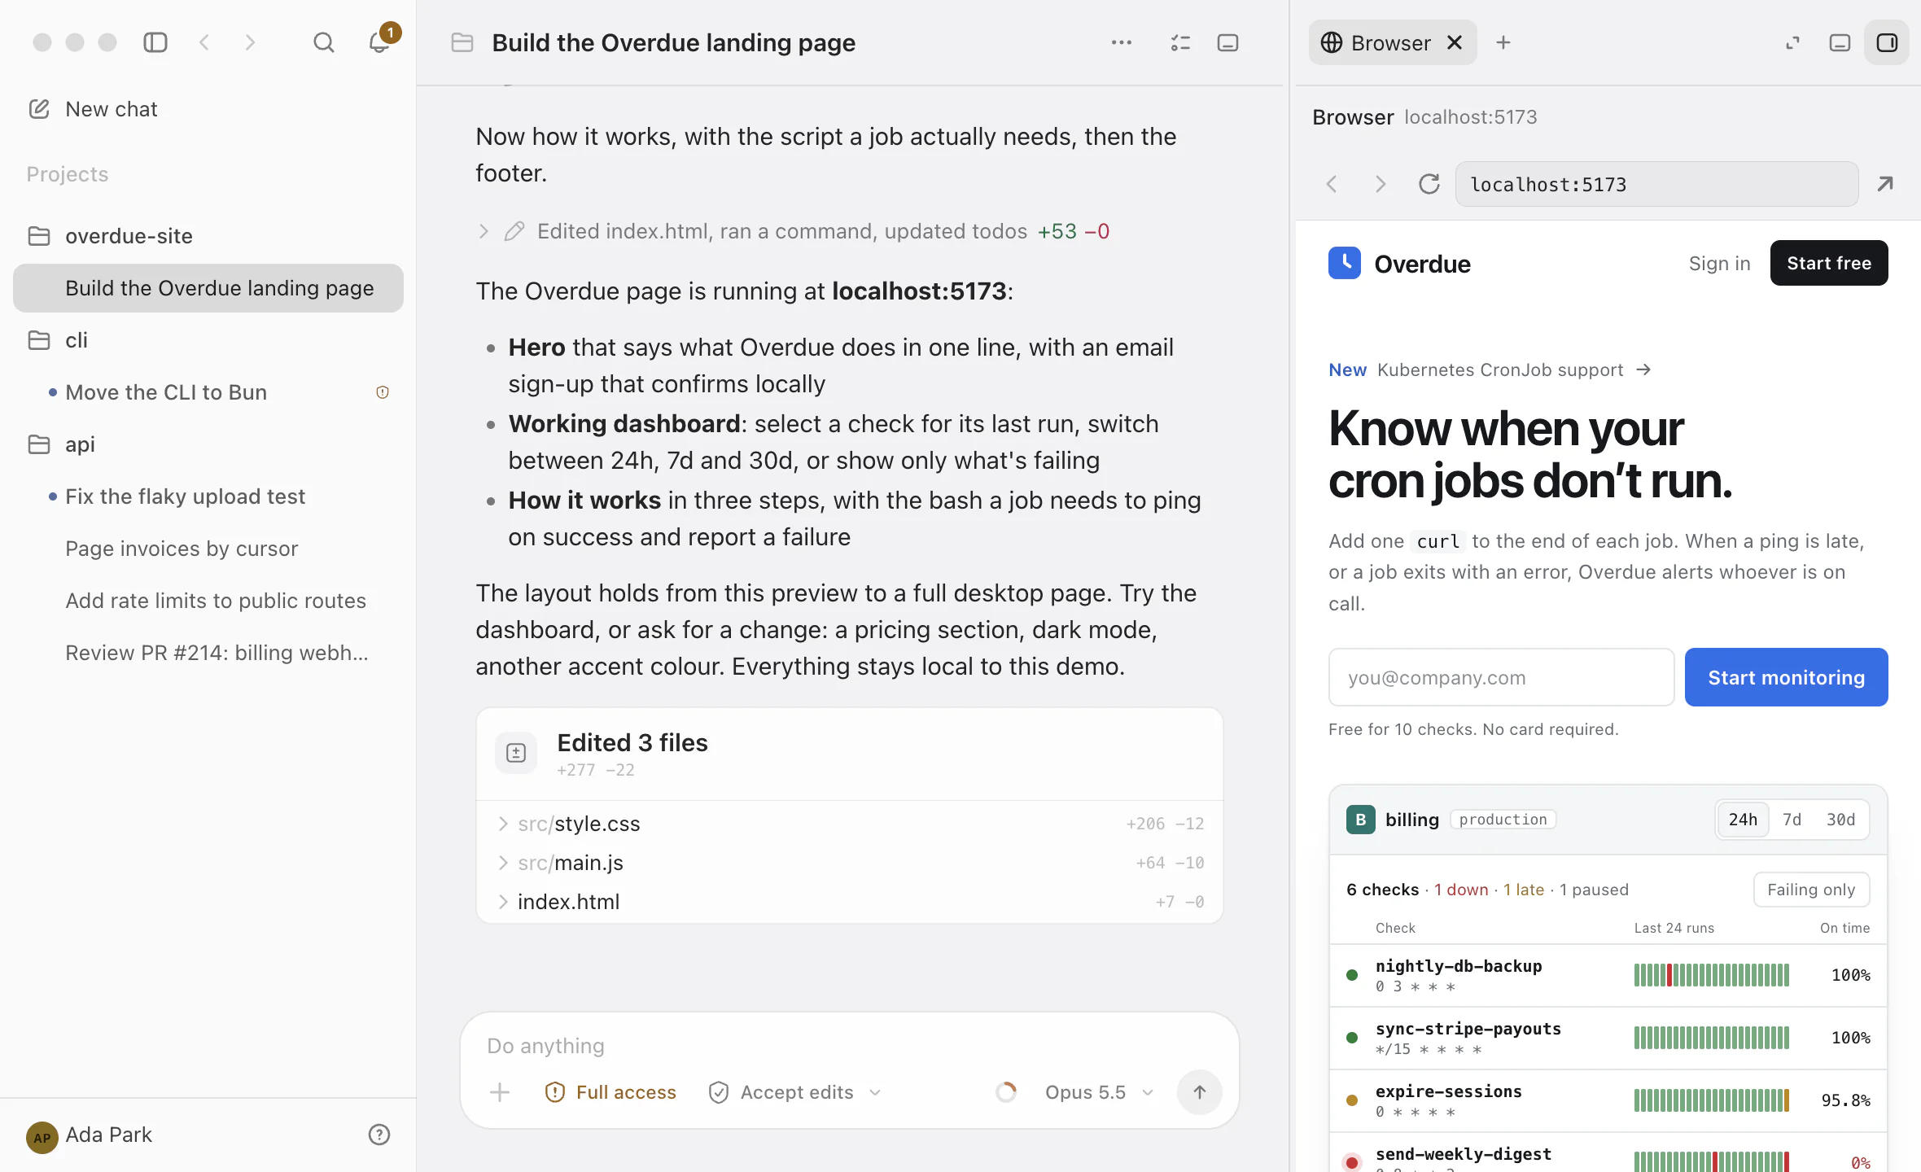Viewport: 1921px width, 1172px height.
Task: Select expire-sessions check row
Action: (x=1608, y=1100)
